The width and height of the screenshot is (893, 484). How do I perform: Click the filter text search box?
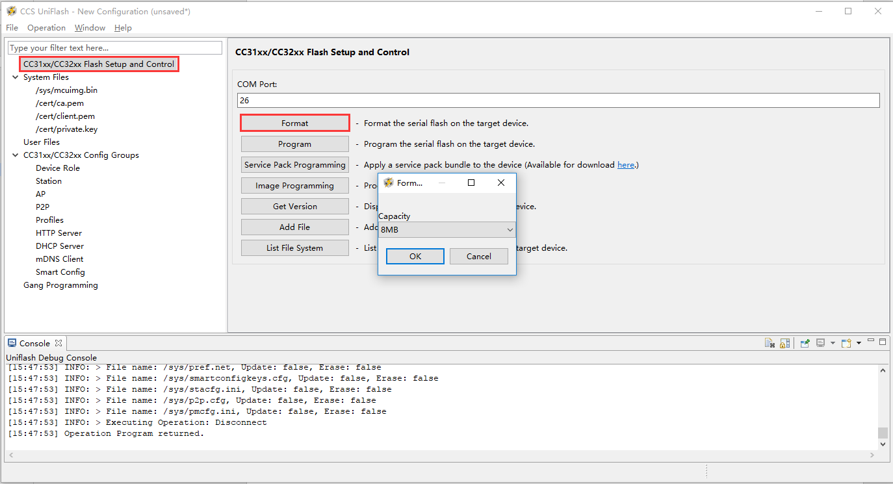pyautogui.click(x=115, y=48)
